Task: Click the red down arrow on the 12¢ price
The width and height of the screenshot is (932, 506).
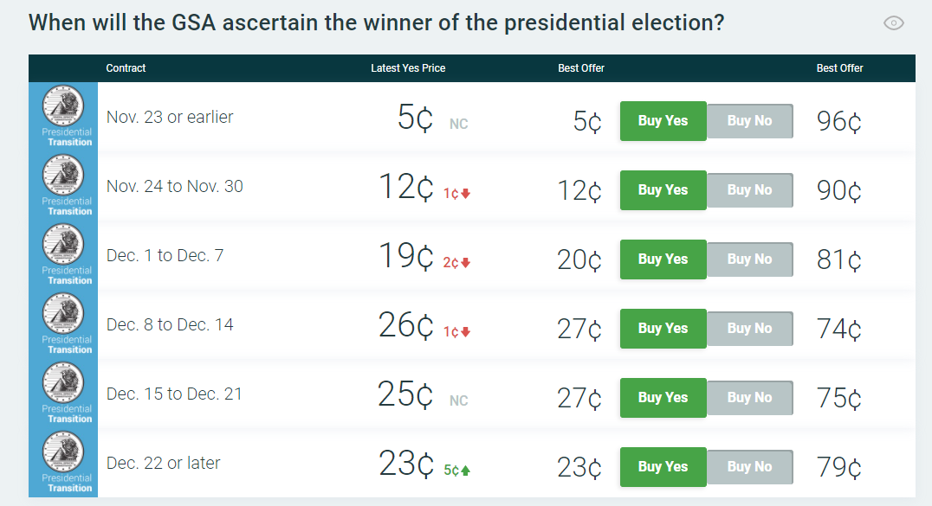Action: (465, 194)
